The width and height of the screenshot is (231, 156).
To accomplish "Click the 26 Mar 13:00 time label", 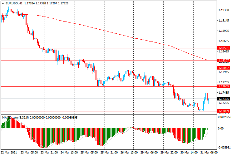I will (129, 152).
